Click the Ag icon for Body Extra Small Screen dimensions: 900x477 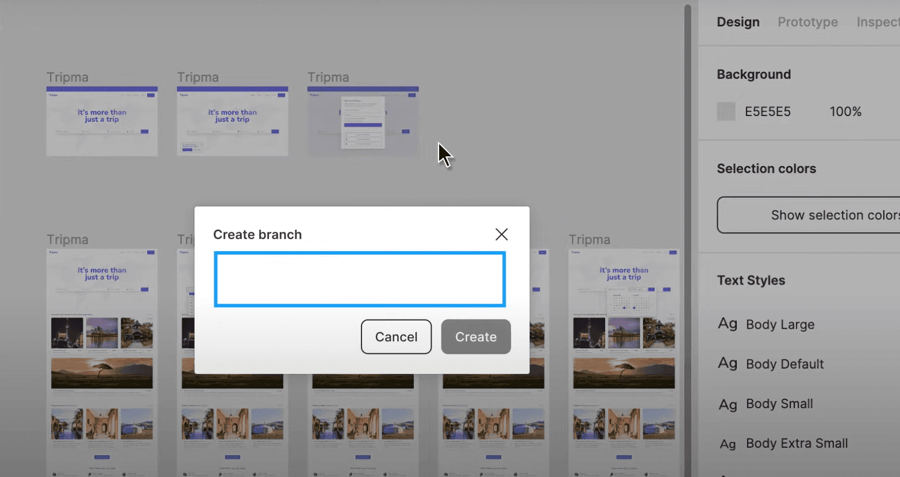[728, 443]
